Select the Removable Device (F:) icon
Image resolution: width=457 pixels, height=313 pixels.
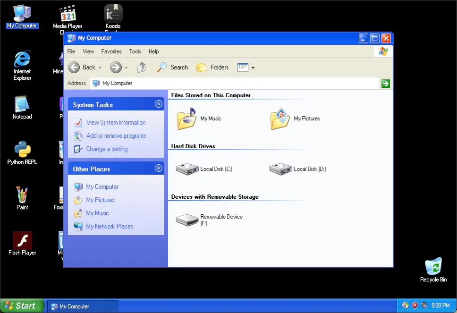(x=187, y=220)
